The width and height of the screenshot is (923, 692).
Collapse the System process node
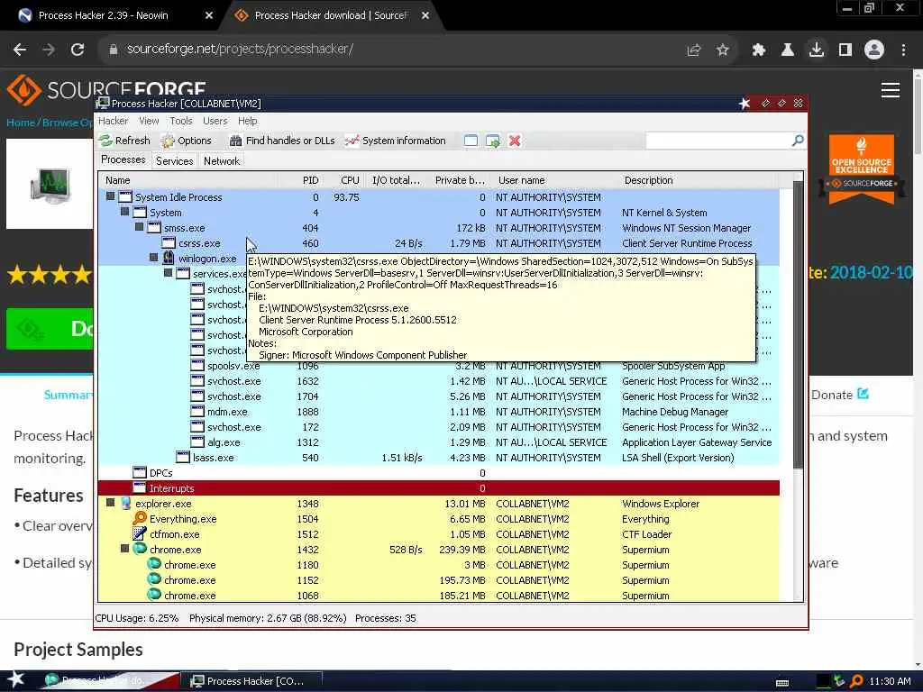(124, 212)
